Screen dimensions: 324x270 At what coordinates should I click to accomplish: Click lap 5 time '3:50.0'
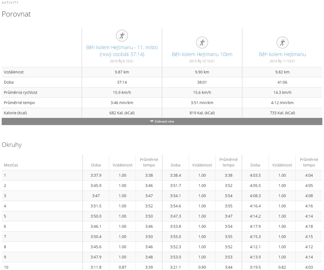pyautogui.click(x=96, y=216)
